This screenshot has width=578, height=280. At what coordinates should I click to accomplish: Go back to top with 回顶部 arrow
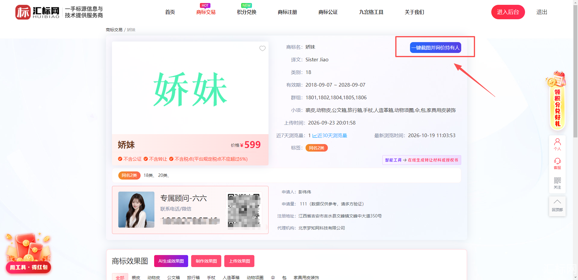(557, 206)
